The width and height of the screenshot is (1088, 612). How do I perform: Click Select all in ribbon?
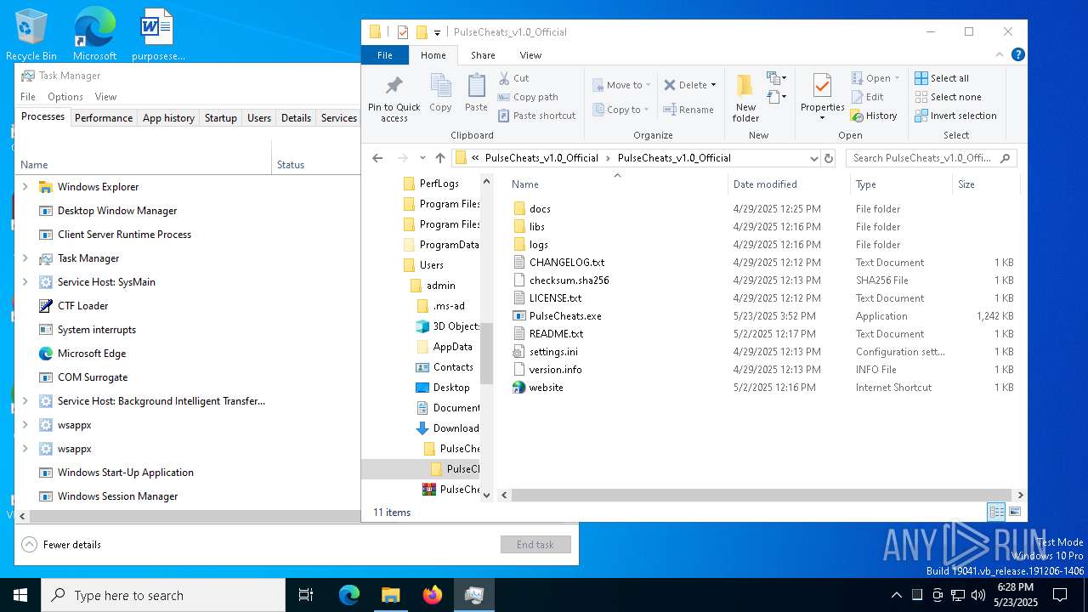pyautogui.click(x=942, y=78)
